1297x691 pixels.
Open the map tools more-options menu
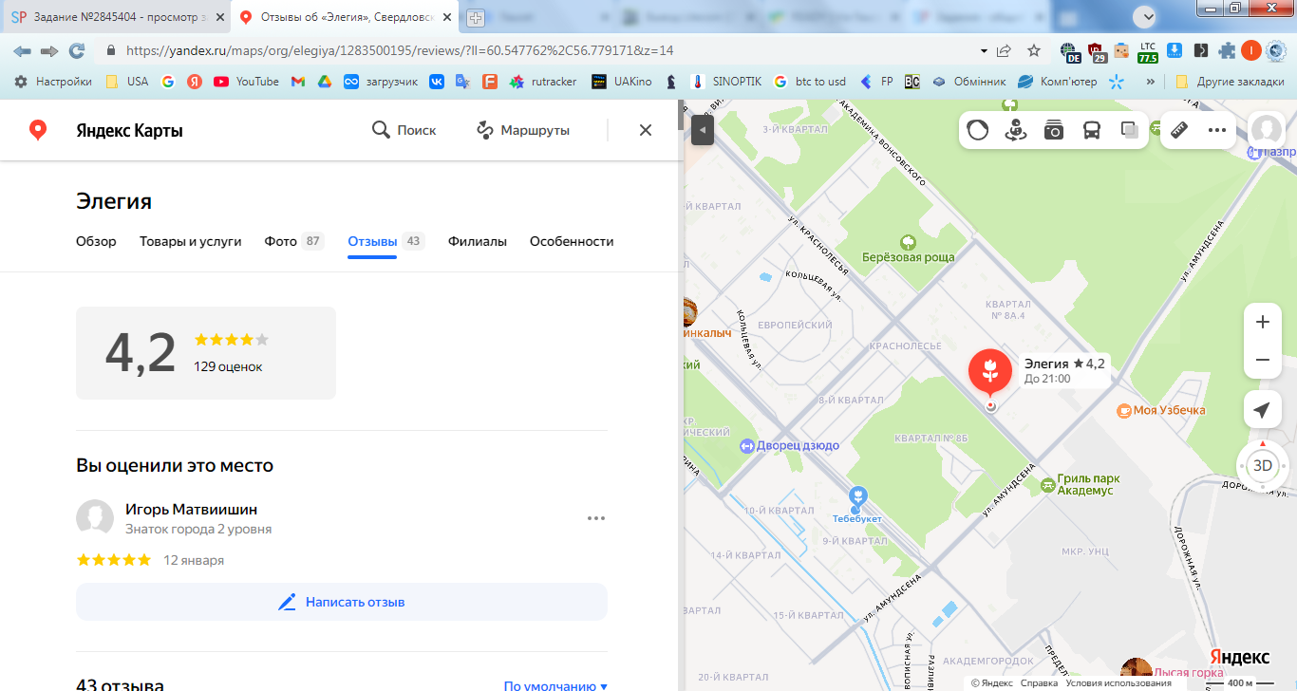click(1217, 131)
